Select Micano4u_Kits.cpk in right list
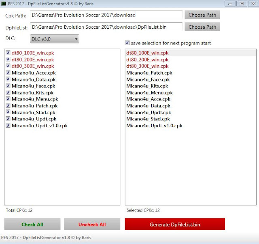The width and height of the screenshot is (259, 244). click(191, 86)
